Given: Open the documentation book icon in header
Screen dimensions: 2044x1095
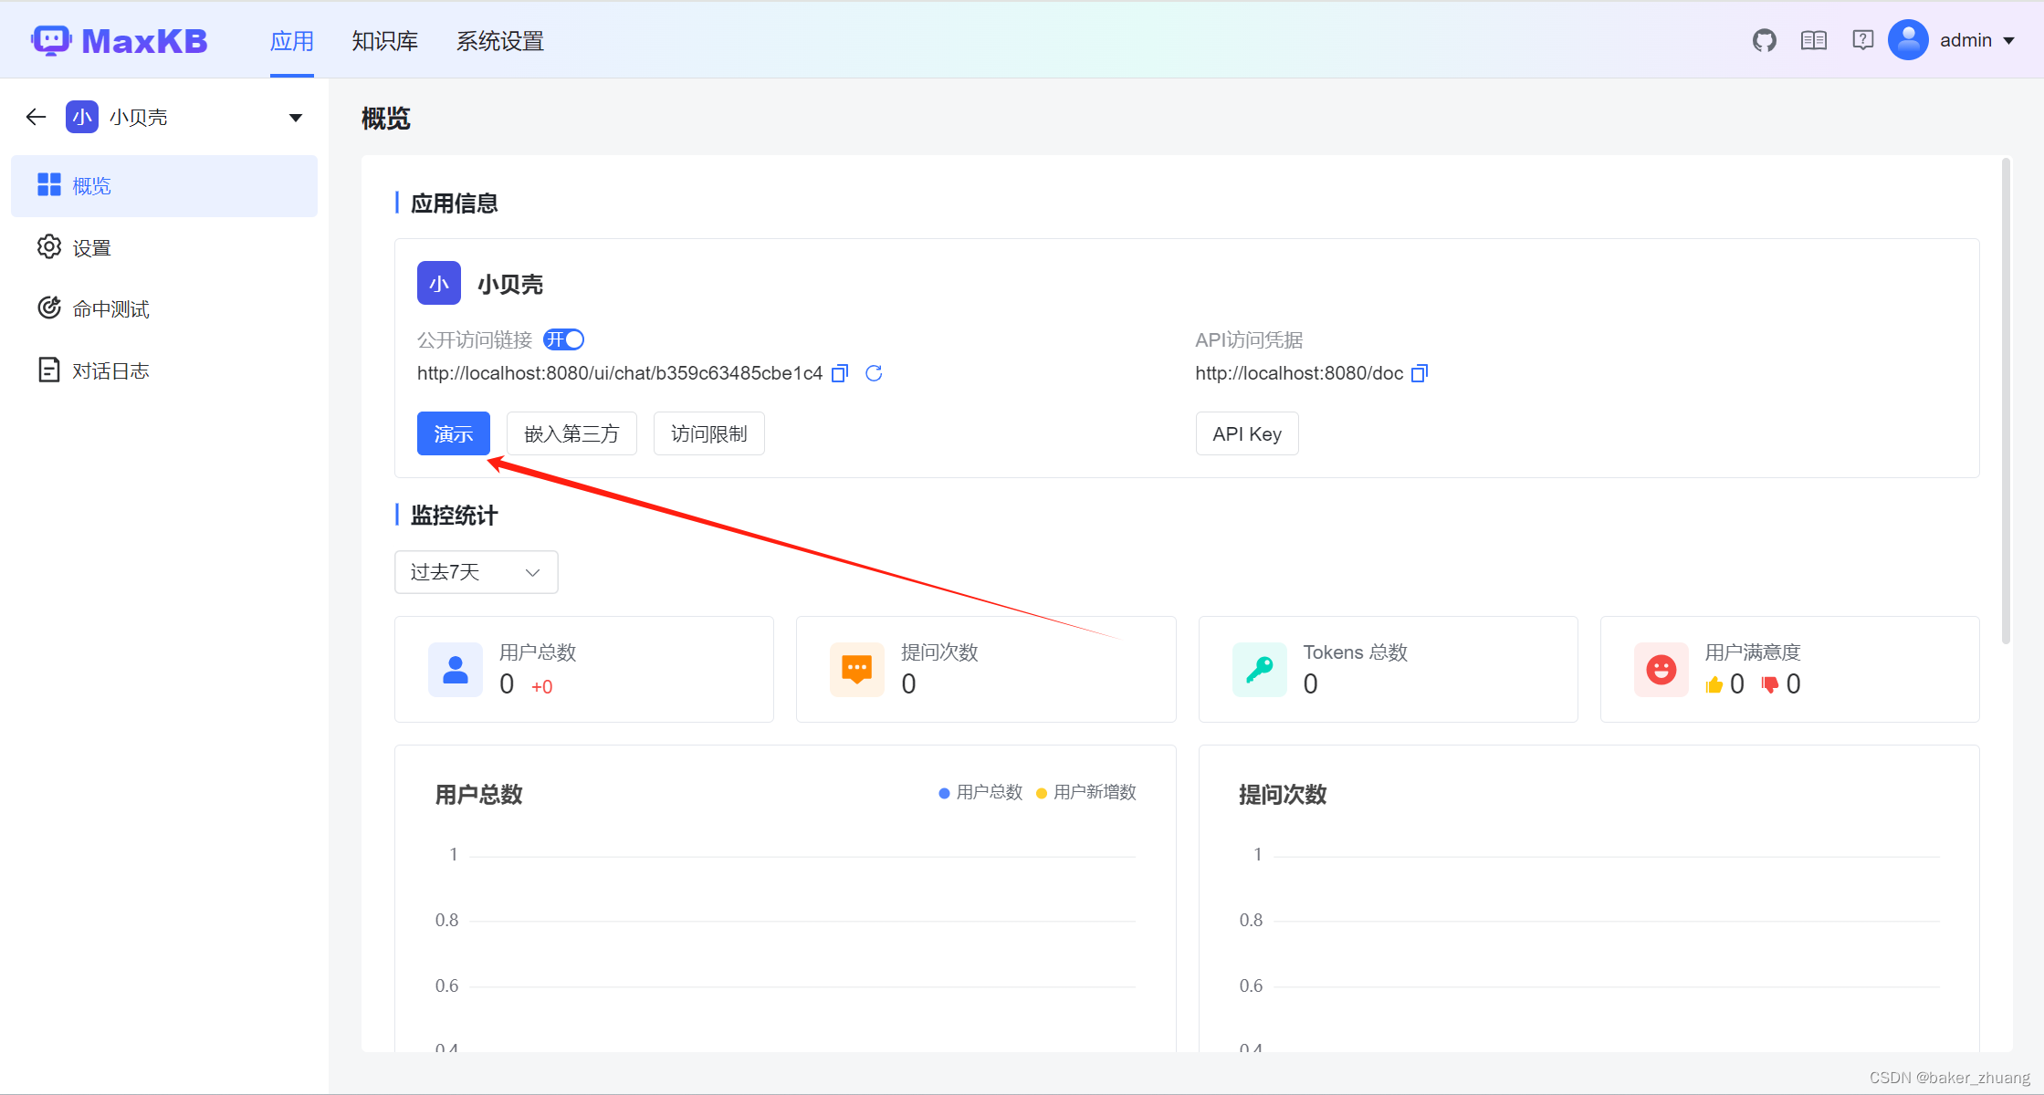Looking at the screenshot, I should pyautogui.click(x=1813, y=39).
